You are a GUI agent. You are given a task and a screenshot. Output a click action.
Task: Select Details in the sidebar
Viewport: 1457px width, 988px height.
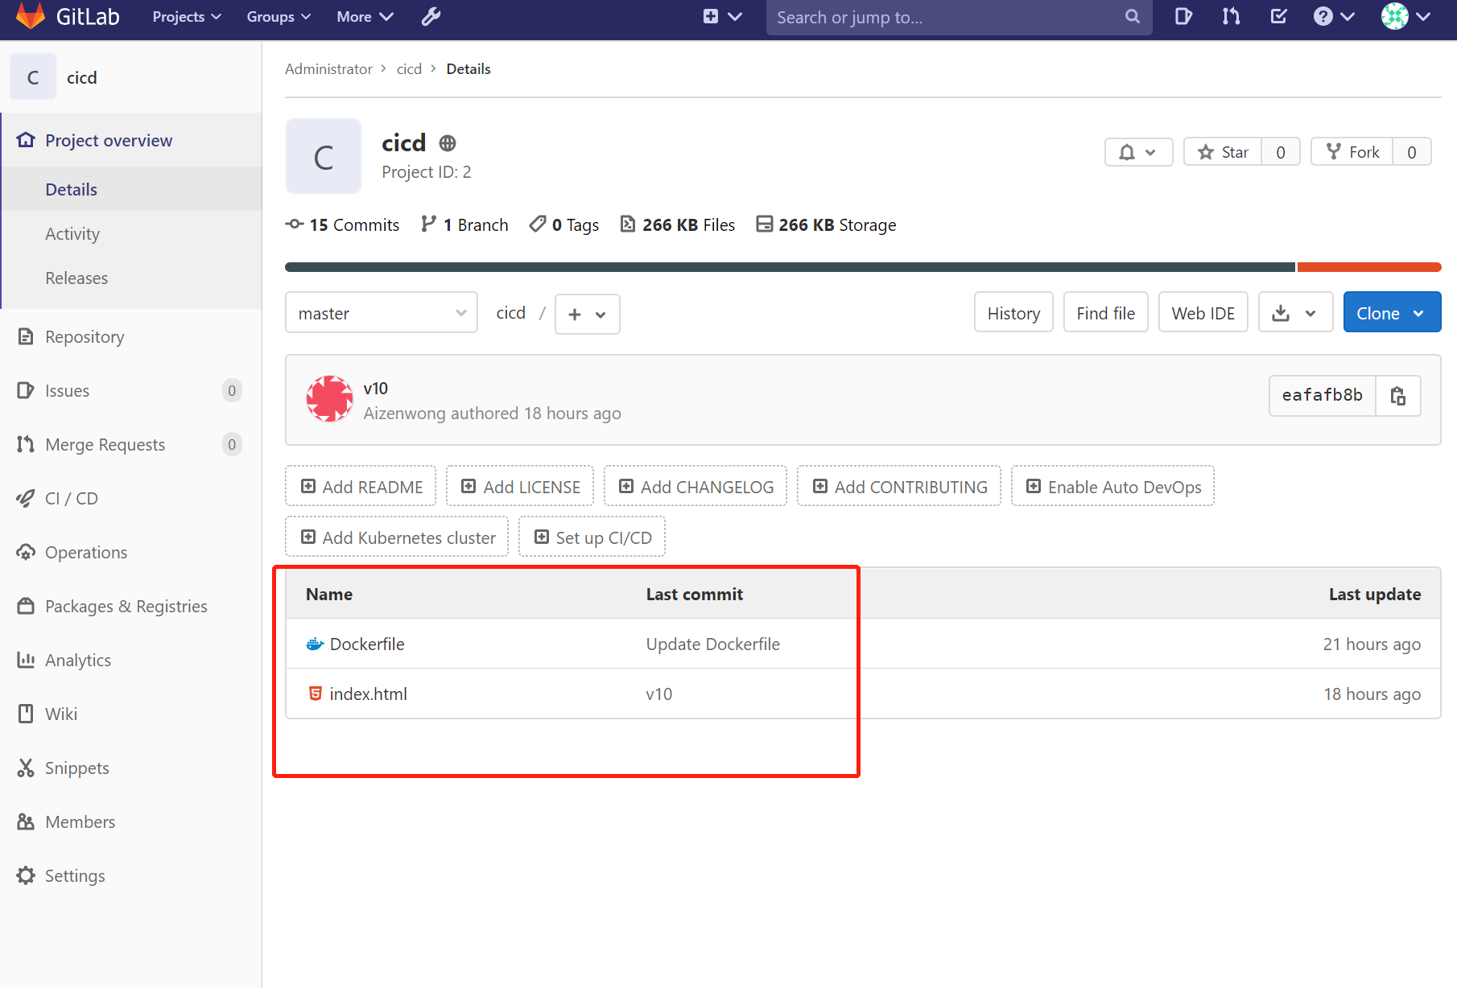point(131,189)
